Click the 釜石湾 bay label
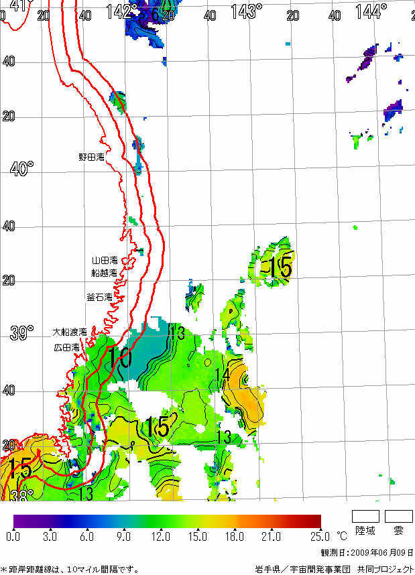This screenshot has width=415, height=575. point(99,297)
